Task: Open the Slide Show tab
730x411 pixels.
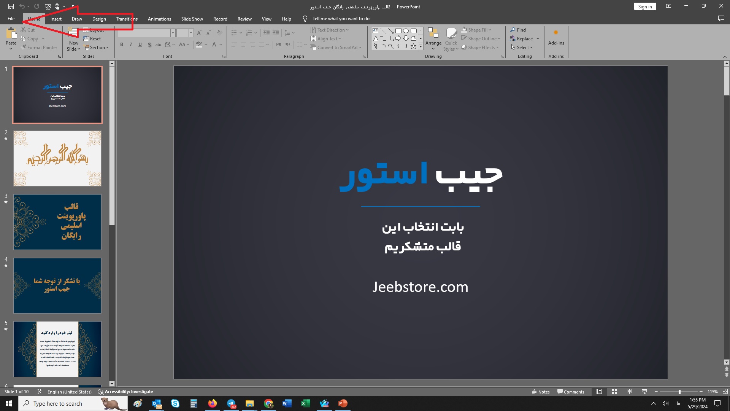Action: point(192,19)
